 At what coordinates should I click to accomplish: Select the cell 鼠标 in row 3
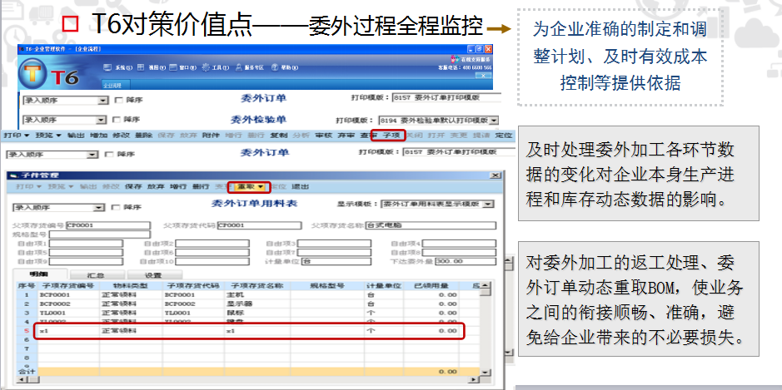point(257,313)
